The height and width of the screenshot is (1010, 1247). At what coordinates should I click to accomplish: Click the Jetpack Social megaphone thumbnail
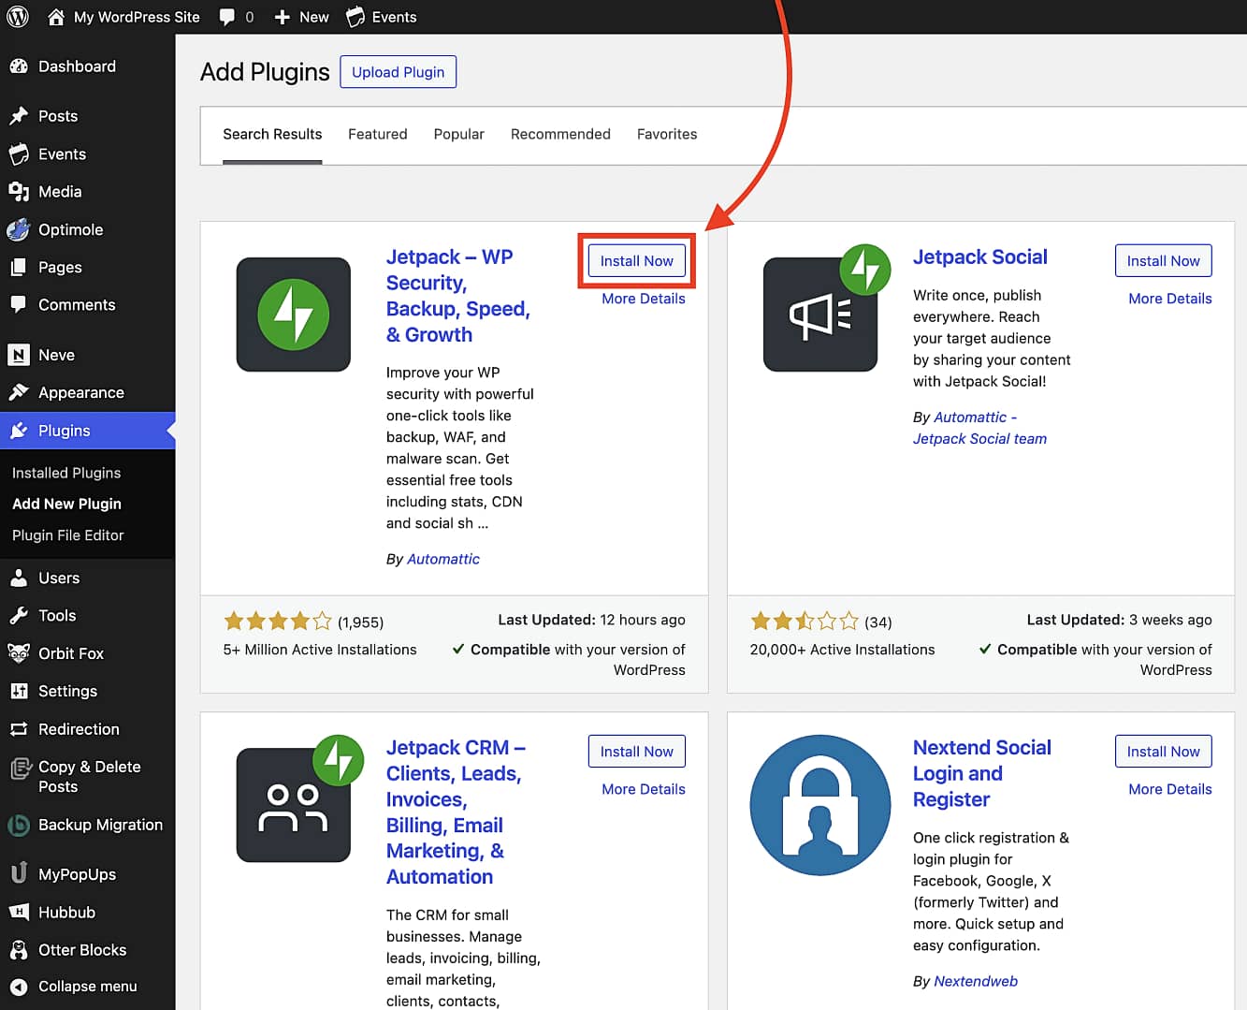(820, 315)
